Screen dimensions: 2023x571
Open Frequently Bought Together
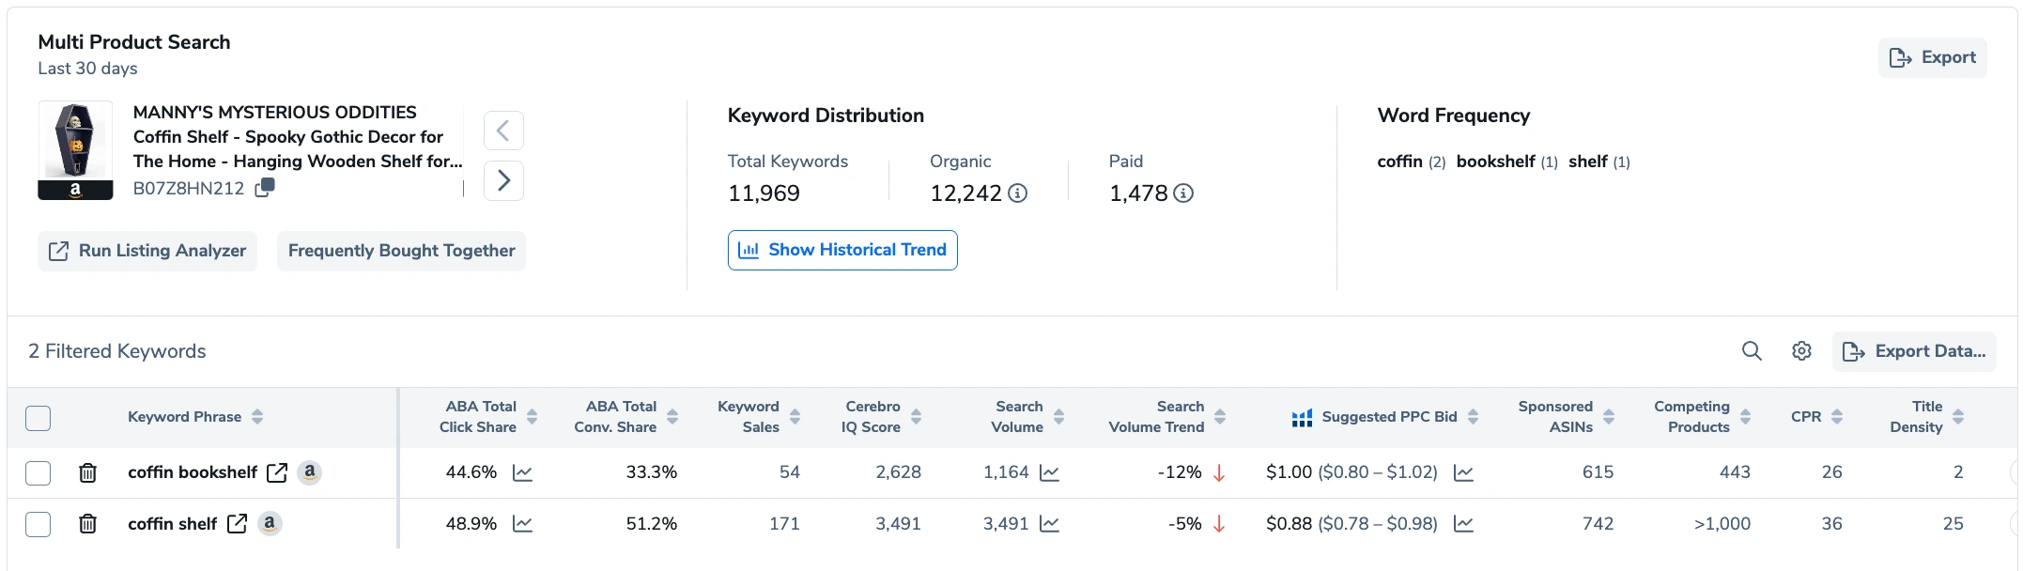pyautogui.click(x=401, y=251)
